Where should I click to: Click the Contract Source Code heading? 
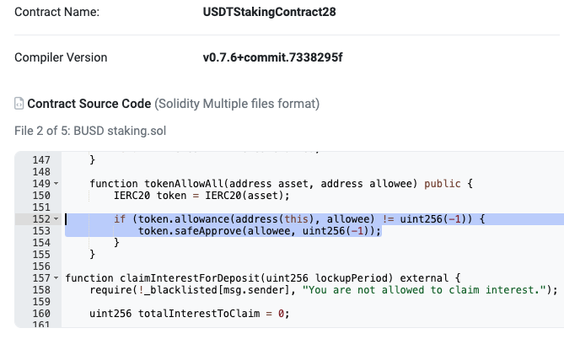89,104
